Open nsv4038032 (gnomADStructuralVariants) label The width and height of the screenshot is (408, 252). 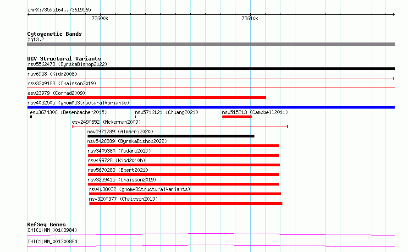139,189
